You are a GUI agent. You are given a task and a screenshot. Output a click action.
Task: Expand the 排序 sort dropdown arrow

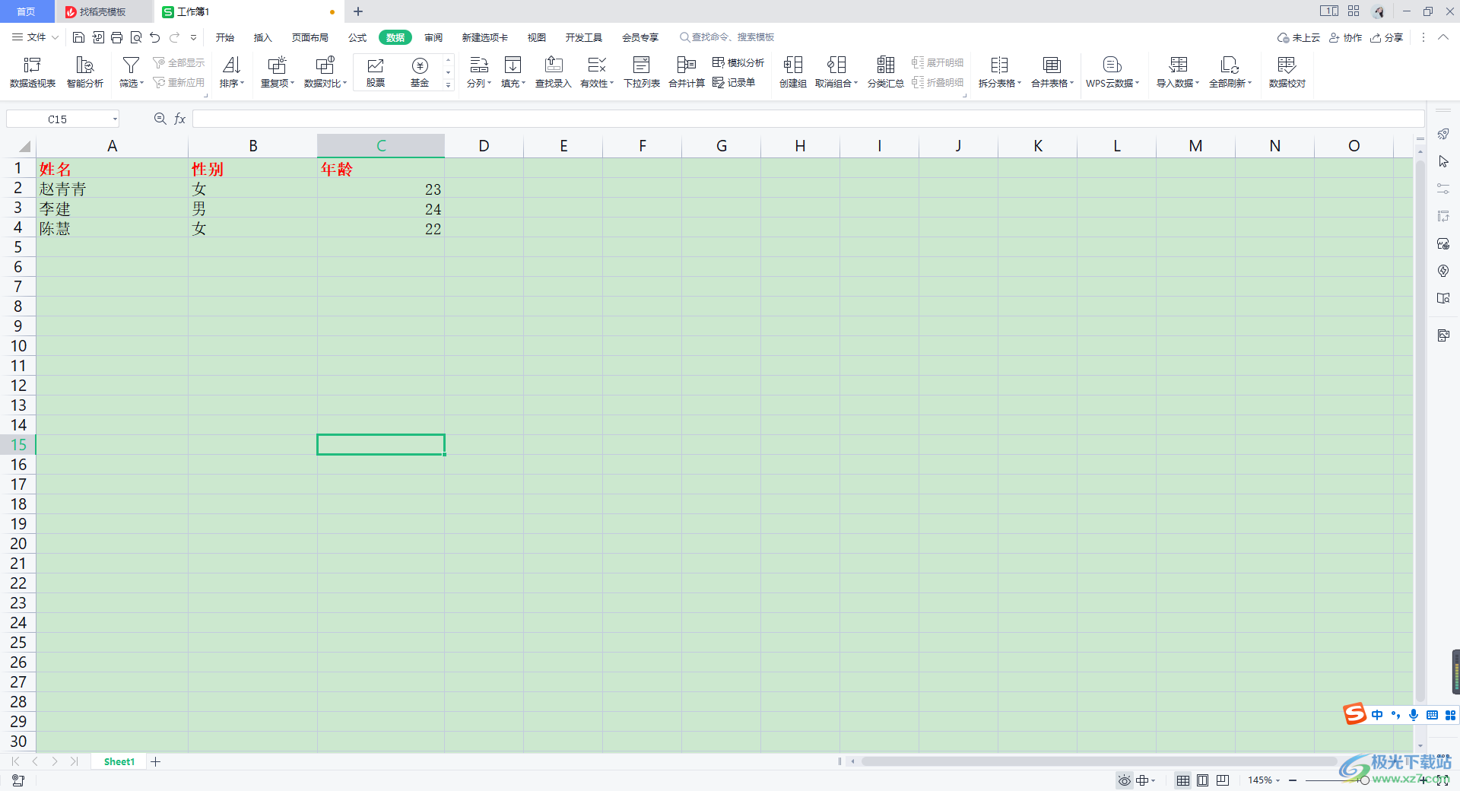pos(243,83)
